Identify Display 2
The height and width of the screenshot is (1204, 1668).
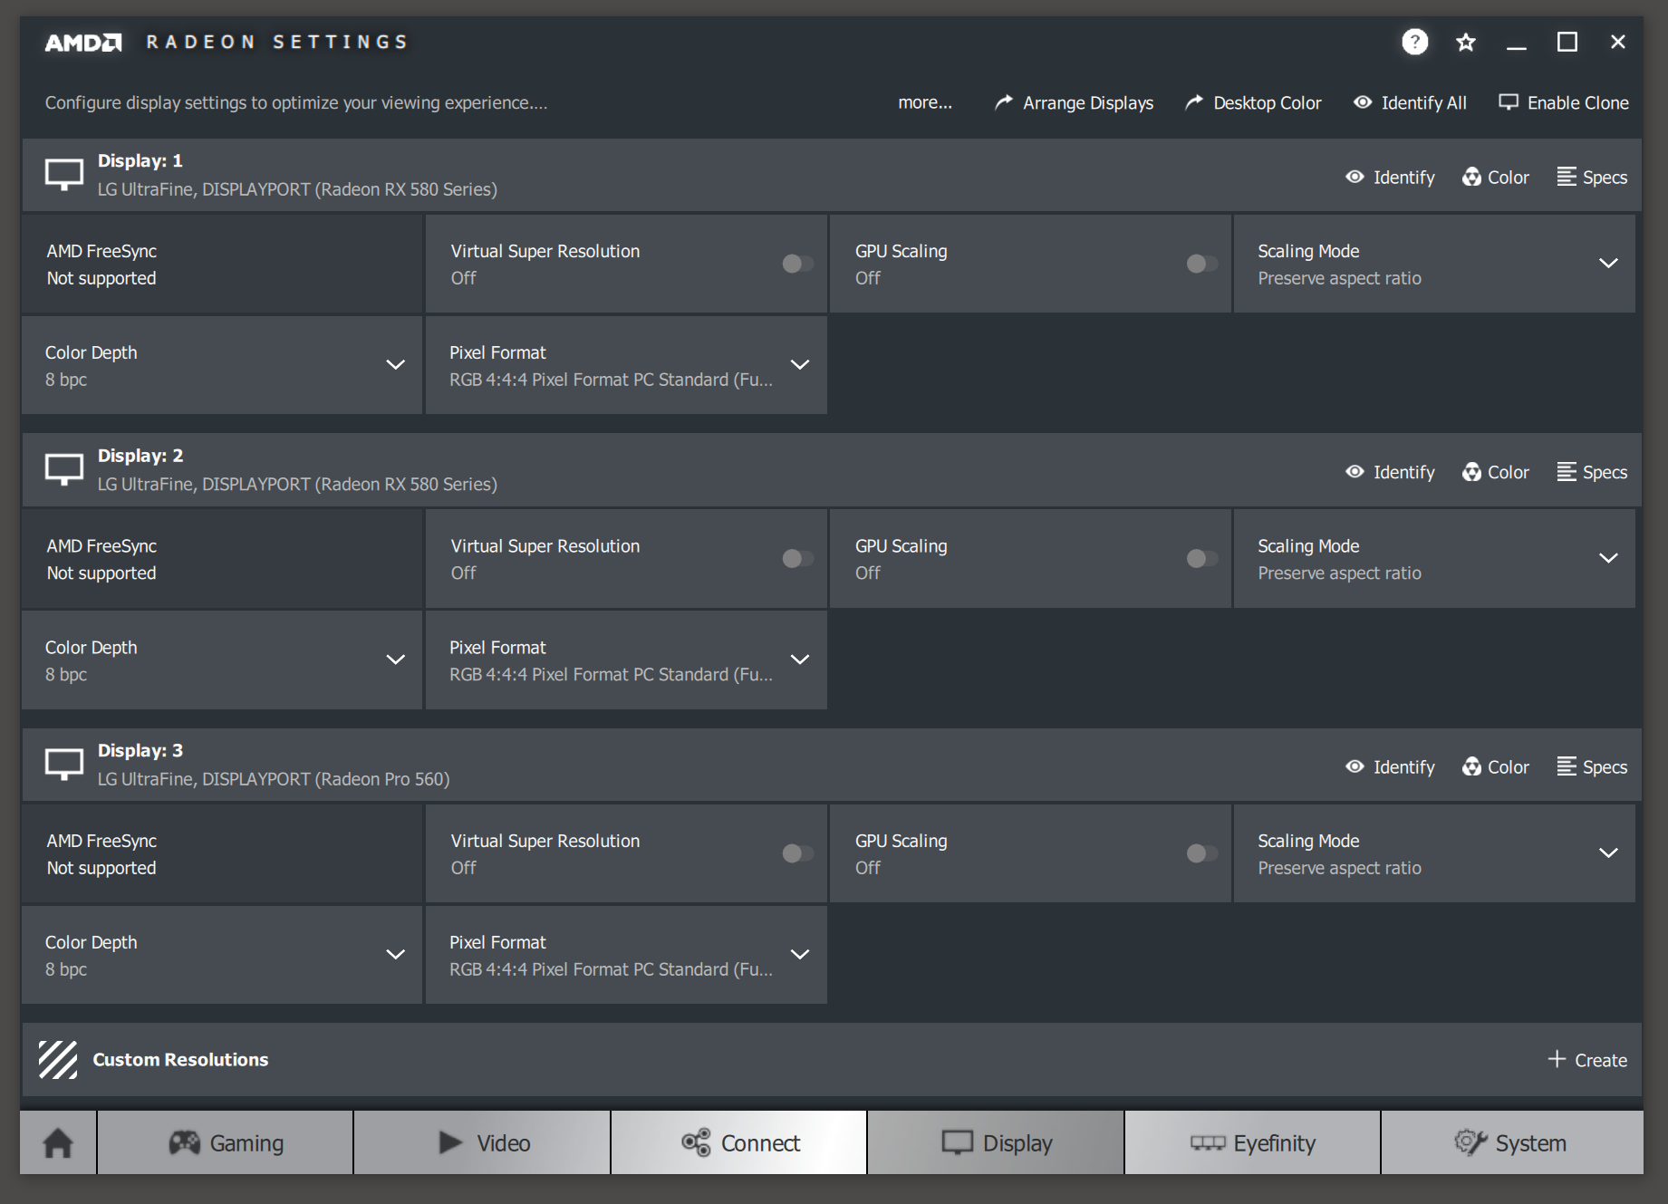point(1390,472)
